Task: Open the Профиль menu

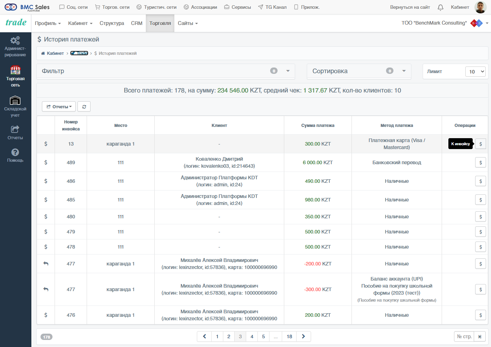Action: click(x=48, y=23)
